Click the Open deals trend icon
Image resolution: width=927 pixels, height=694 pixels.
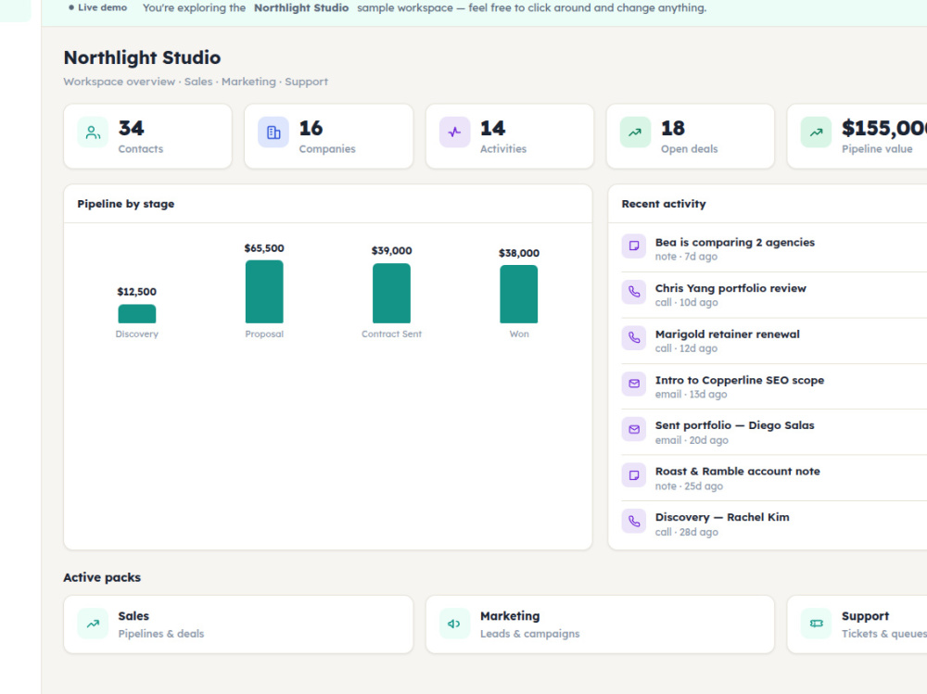tap(635, 132)
